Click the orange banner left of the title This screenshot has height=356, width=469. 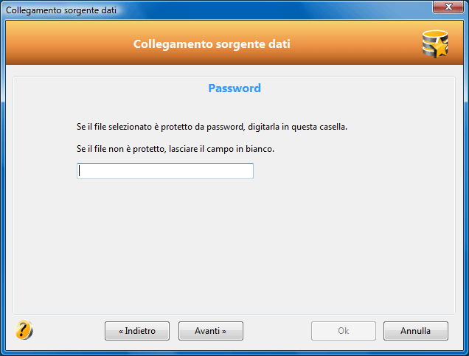[x=69, y=44]
